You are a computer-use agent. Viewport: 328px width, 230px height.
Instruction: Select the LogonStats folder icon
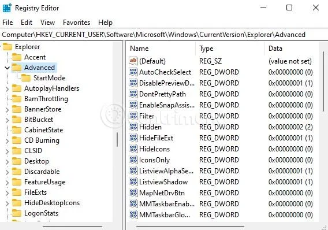point(17,213)
